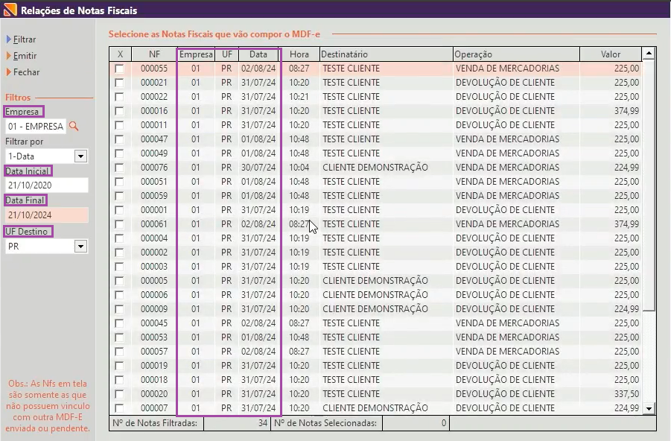Click hour 10:19 in row 000003
671x441 pixels.
299,266
